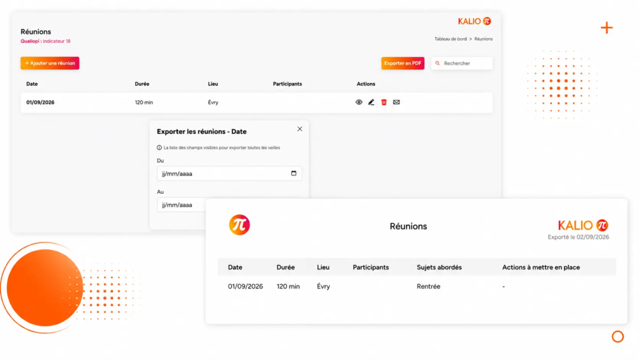Select the Actions column header
Screen dimensions: 640x360
366,84
